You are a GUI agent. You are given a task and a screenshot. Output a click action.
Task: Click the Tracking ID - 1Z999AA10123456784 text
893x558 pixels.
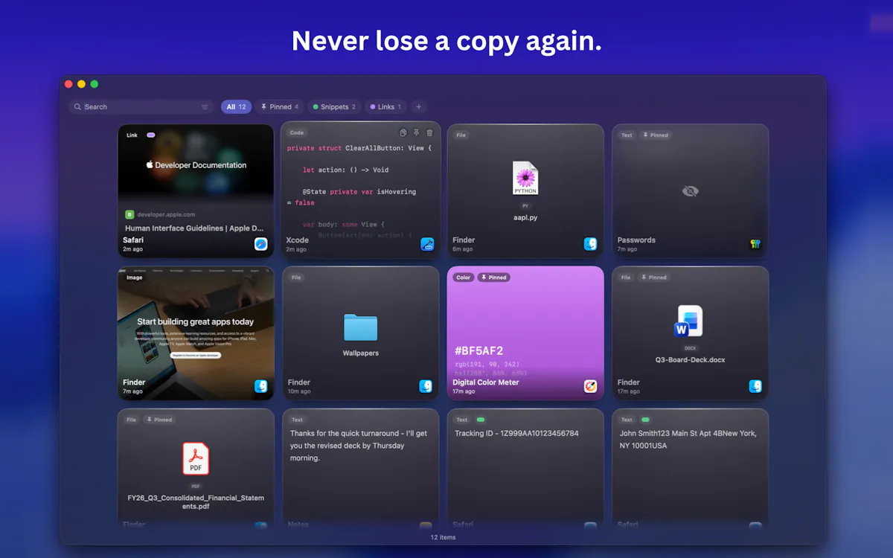click(516, 433)
